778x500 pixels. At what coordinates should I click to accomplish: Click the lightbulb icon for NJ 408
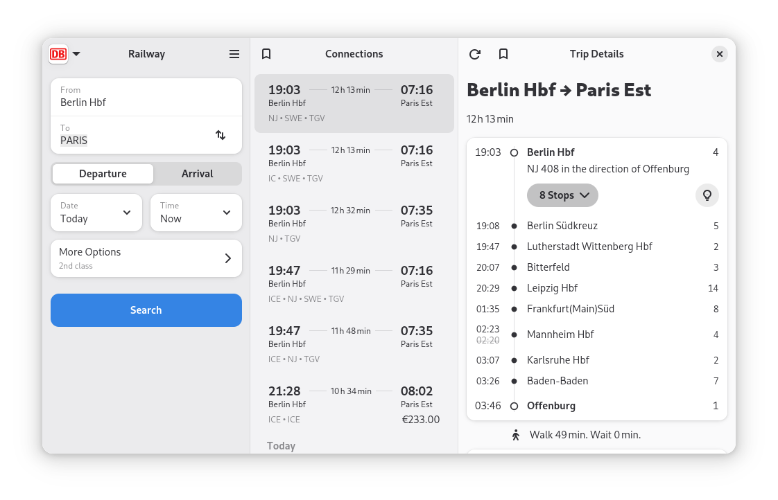(707, 195)
